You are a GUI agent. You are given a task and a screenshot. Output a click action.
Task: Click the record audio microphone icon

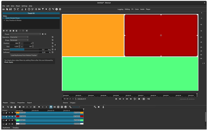pyautogui.click(x=103, y=107)
